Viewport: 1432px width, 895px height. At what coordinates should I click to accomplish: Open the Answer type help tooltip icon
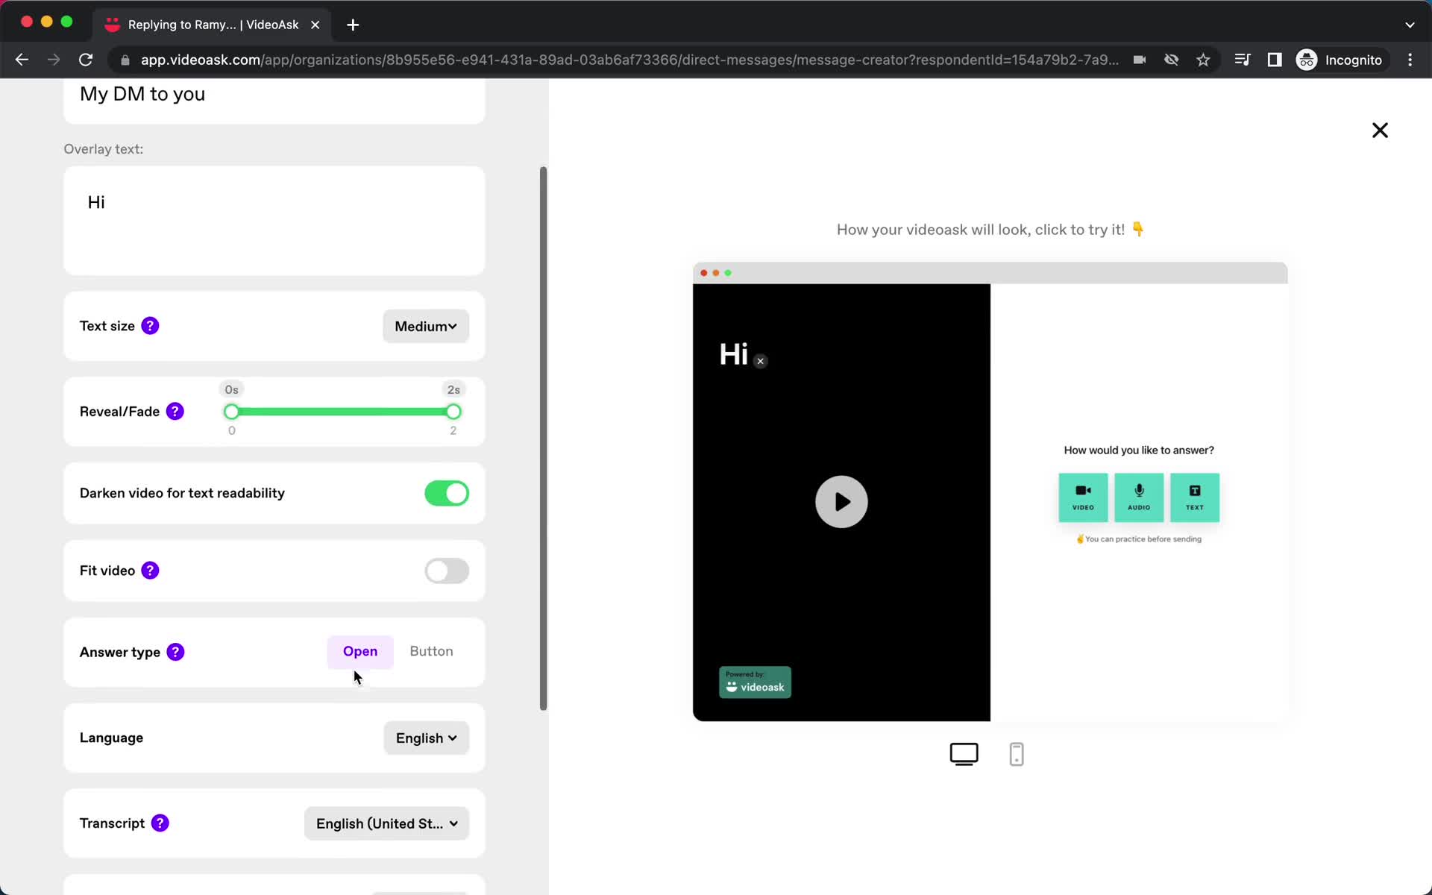(x=175, y=652)
